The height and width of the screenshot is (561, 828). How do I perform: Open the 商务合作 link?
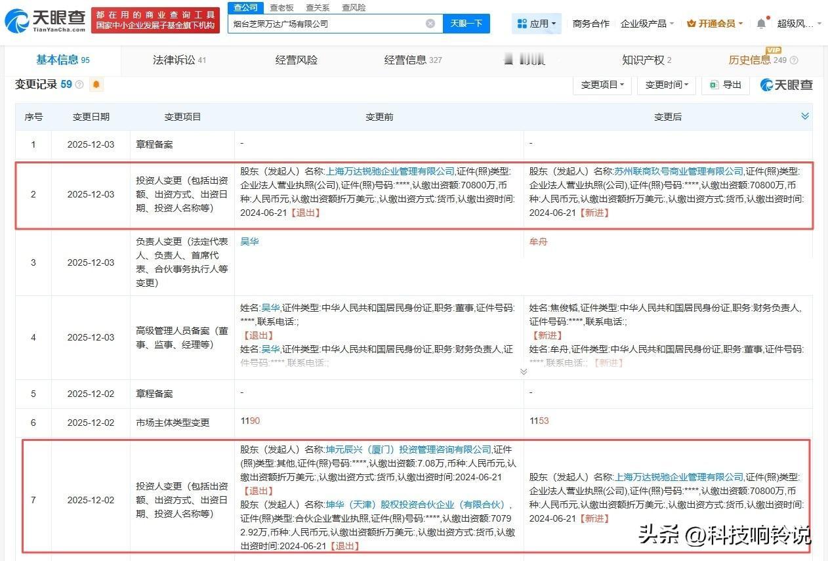pos(590,24)
